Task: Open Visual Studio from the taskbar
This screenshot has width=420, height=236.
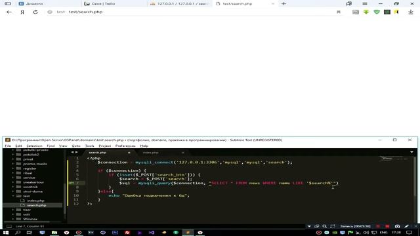Action: [x=152, y=233]
